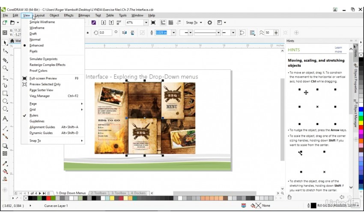Click the Options gear icon
Screen dimensions: 364x218
pyautogui.click(x=209, y=23)
